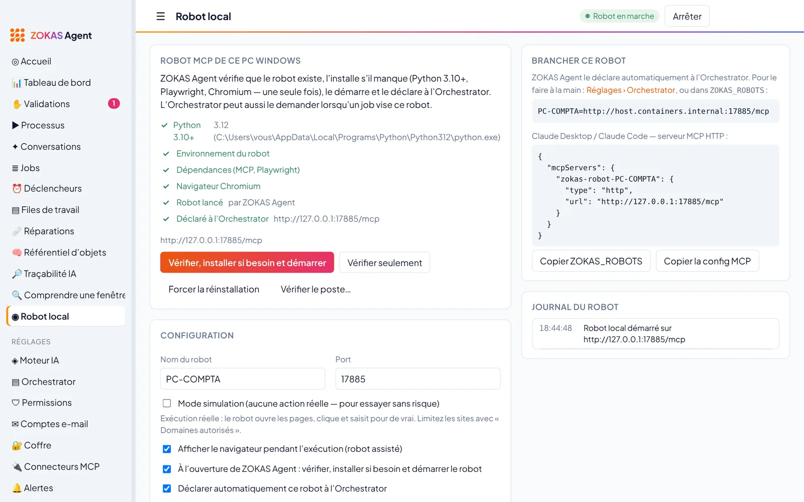Click the Conversations sparkle icon
The height and width of the screenshot is (502, 804).
coord(15,147)
